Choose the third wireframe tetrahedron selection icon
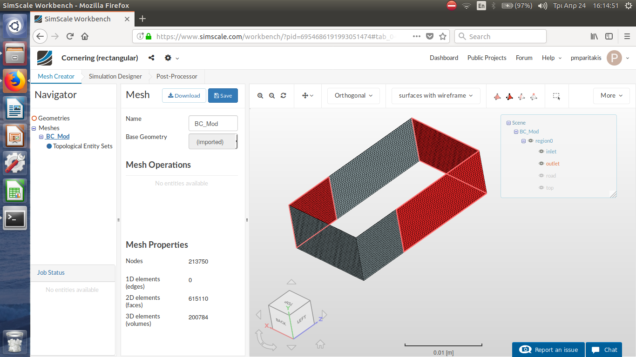The height and width of the screenshot is (357, 636). 521,96
